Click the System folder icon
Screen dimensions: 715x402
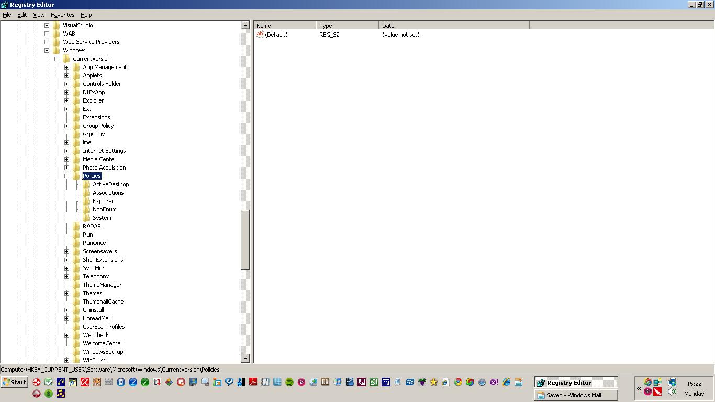[86, 218]
